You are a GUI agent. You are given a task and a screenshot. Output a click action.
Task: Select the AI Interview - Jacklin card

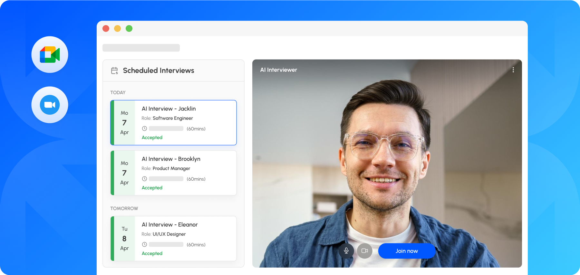[174, 123]
